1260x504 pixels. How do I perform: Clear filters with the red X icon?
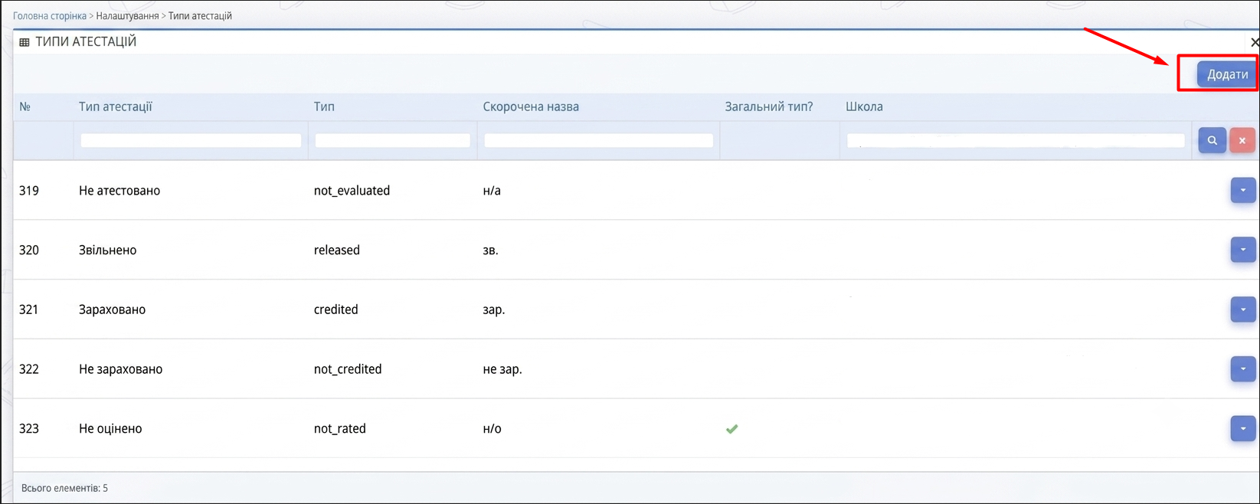pos(1242,140)
